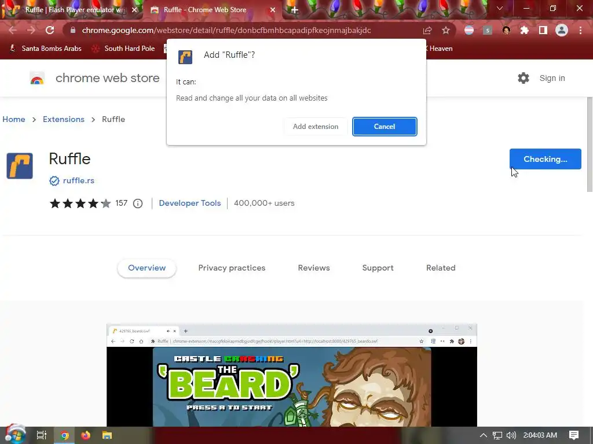Click the star rating display
593x444 pixels.
[80, 203]
